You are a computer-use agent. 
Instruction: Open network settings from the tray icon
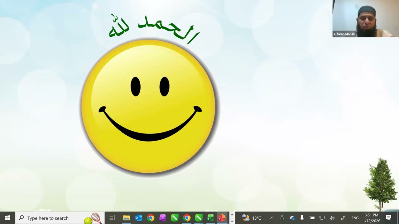tap(322, 218)
